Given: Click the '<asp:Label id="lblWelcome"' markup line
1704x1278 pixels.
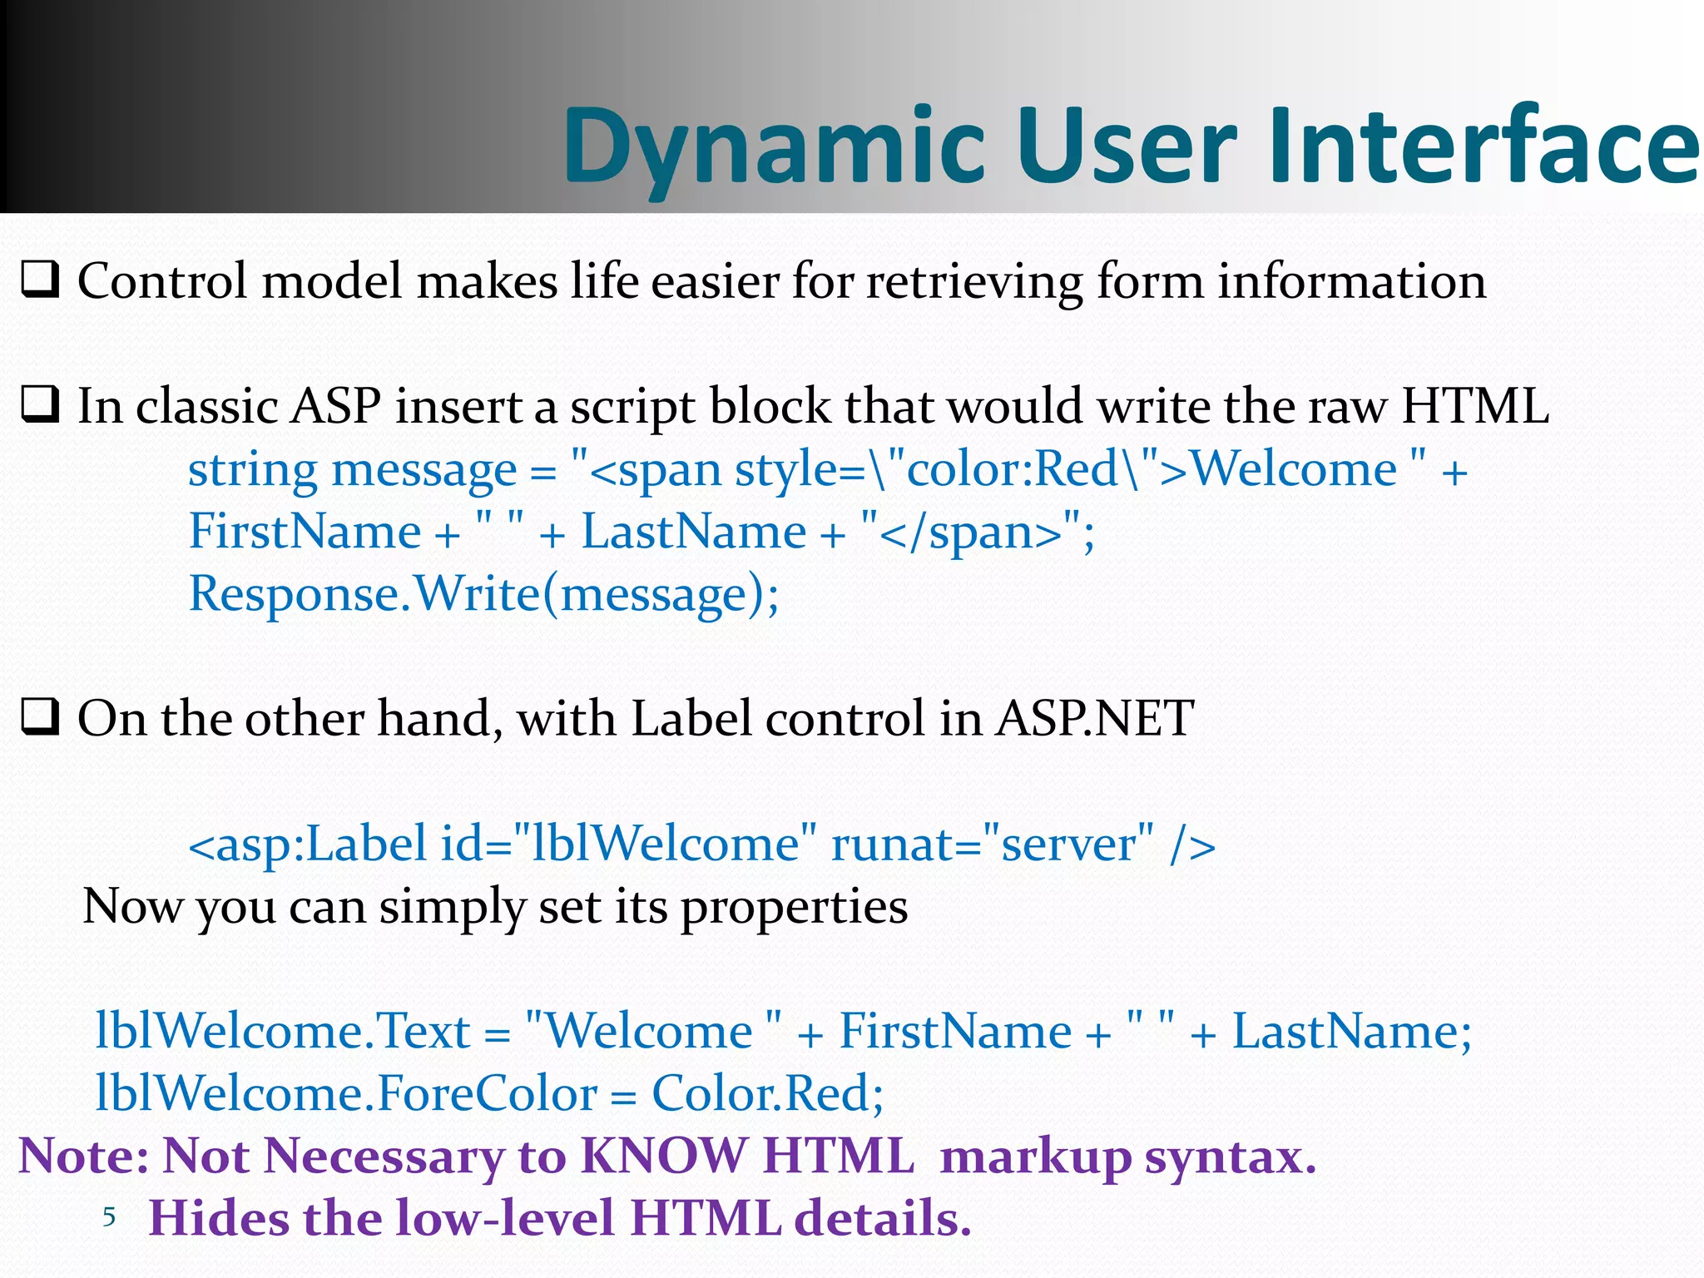Looking at the screenshot, I should (x=701, y=844).
